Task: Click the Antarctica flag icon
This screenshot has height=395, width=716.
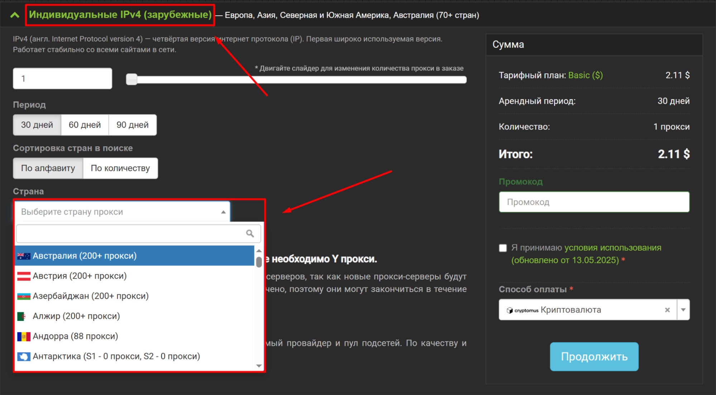Action: pos(24,356)
